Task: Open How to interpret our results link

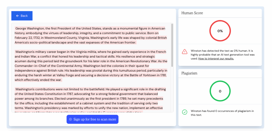Action: coord(216,58)
